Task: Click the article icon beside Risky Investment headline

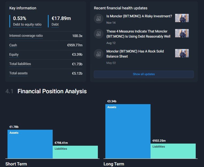Action: pos(98,19)
